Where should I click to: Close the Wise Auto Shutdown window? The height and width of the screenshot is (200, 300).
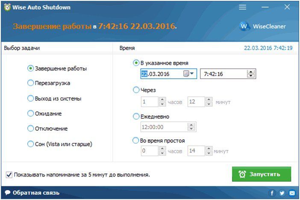tap(287, 7)
